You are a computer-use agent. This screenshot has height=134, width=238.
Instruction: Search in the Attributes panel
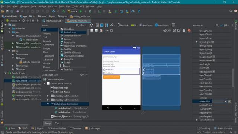click(x=217, y=25)
